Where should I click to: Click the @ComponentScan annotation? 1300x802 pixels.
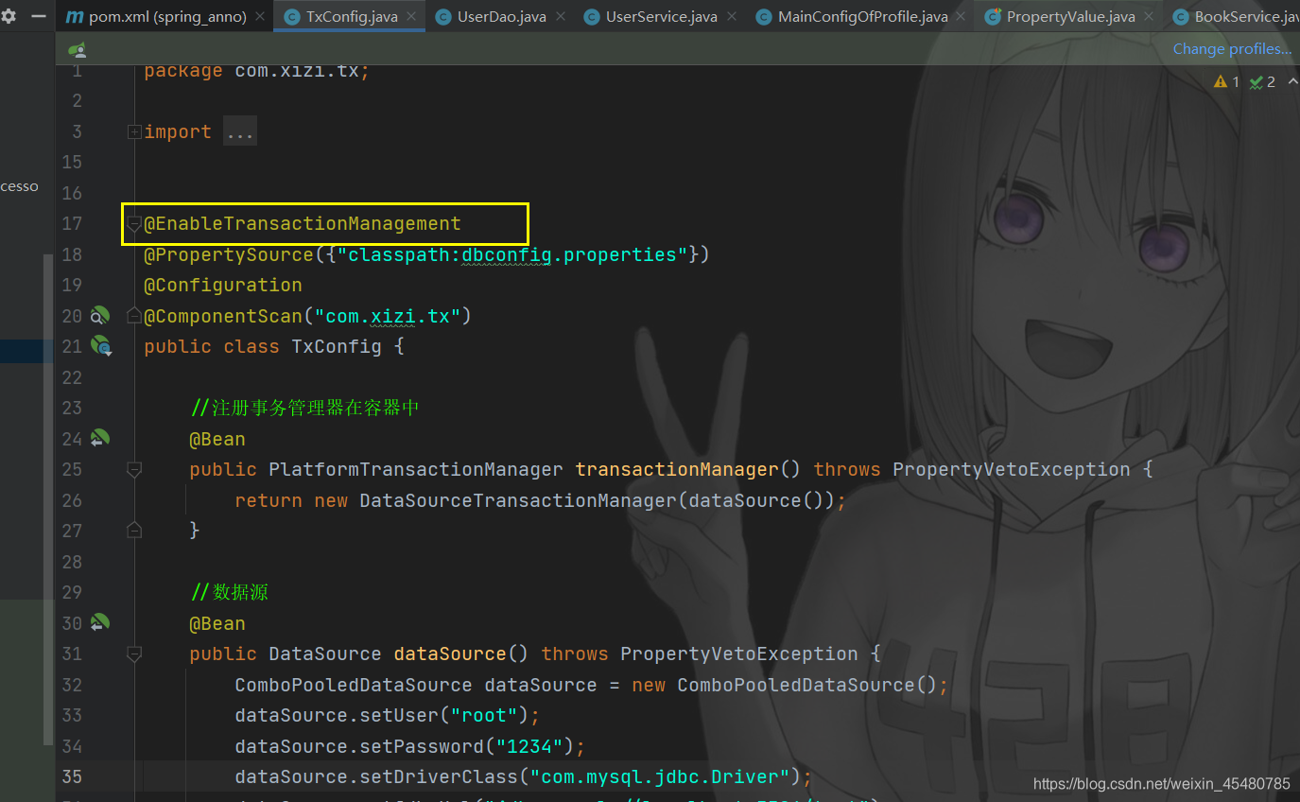point(222,316)
